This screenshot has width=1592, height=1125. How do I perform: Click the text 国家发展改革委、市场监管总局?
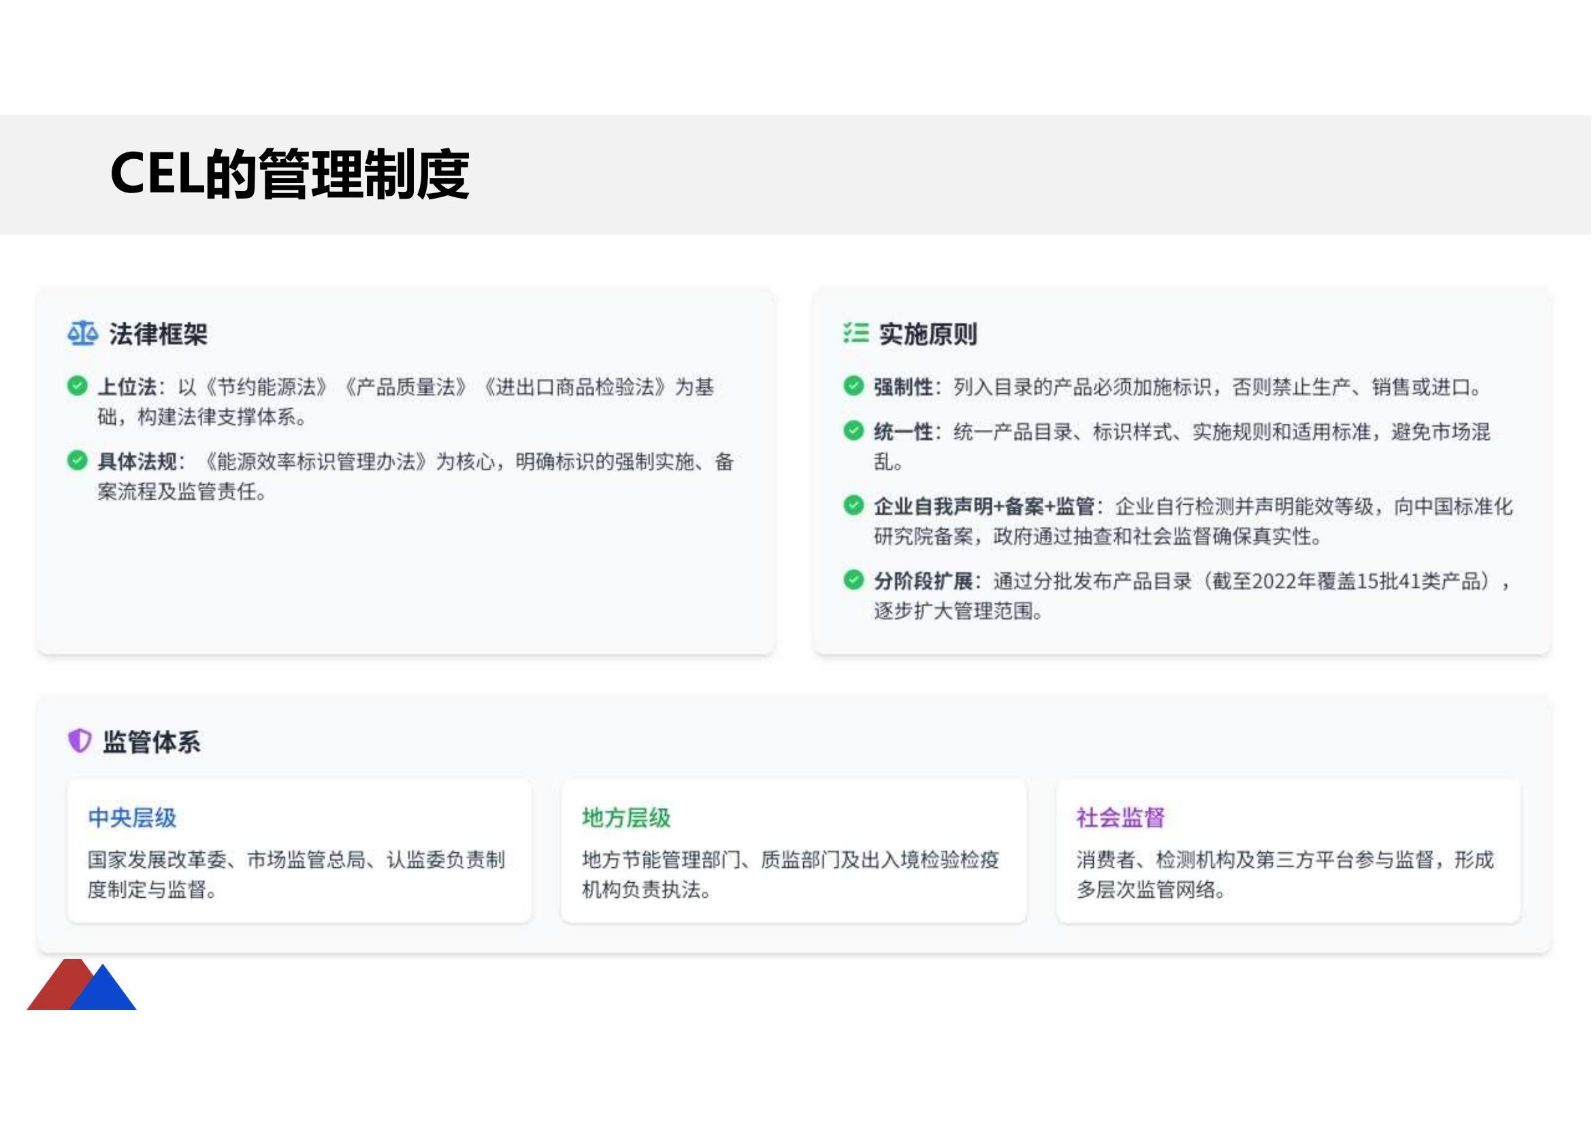(226, 860)
